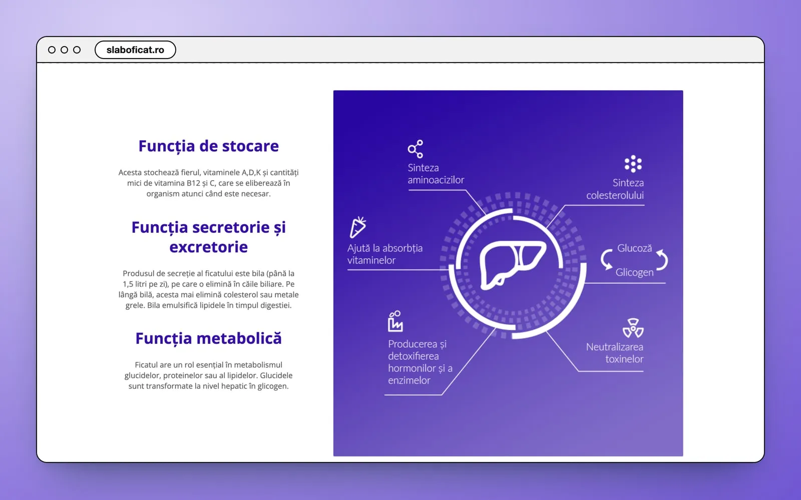Click the 'Sinteza aminoacizilor' label
The width and height of the screenshot is (801, 500).
(x=436, y=174)
